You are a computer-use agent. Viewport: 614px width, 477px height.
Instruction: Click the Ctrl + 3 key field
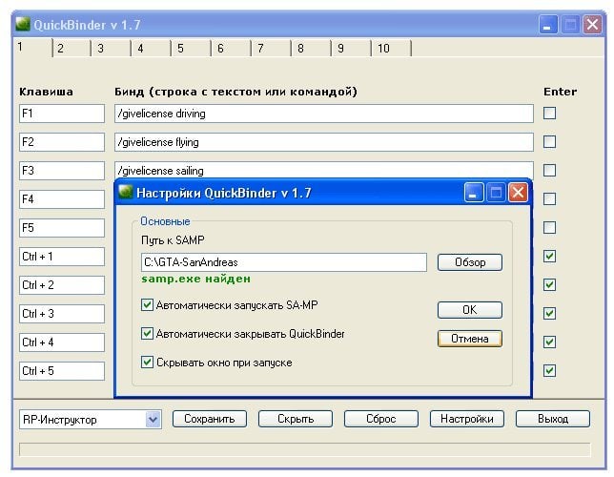62,314
